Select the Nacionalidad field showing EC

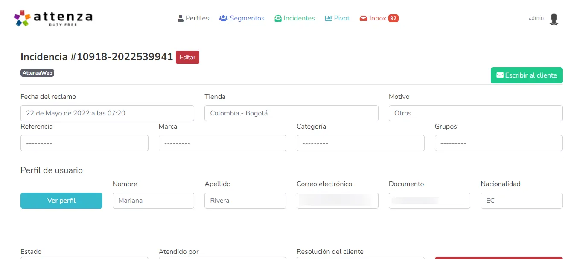coord(521,201)
